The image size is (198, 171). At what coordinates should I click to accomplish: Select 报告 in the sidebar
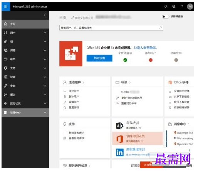[25, 95]
